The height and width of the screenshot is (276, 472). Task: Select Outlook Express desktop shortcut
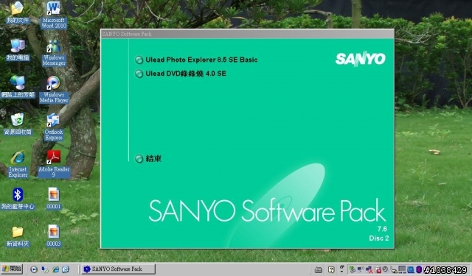pyautogui.click(x=54, y=127)
